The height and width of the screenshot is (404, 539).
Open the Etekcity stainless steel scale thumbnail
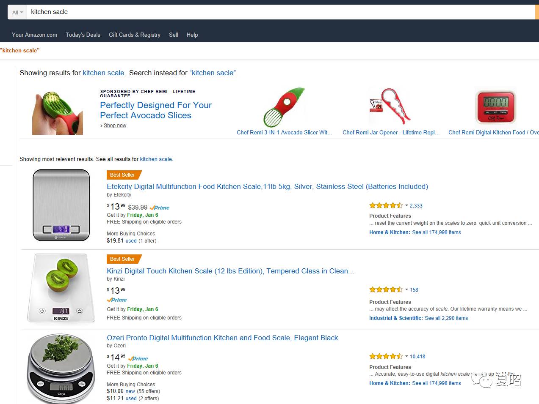click(x=61, y=205)
